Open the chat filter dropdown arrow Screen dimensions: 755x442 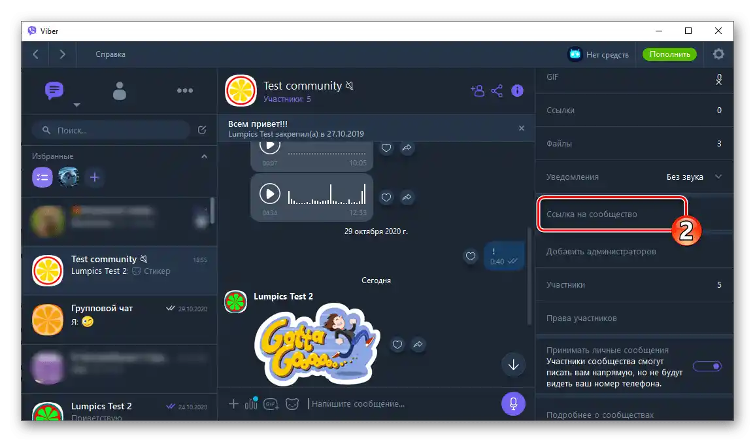pyautogui.click(x=76, y=105)
